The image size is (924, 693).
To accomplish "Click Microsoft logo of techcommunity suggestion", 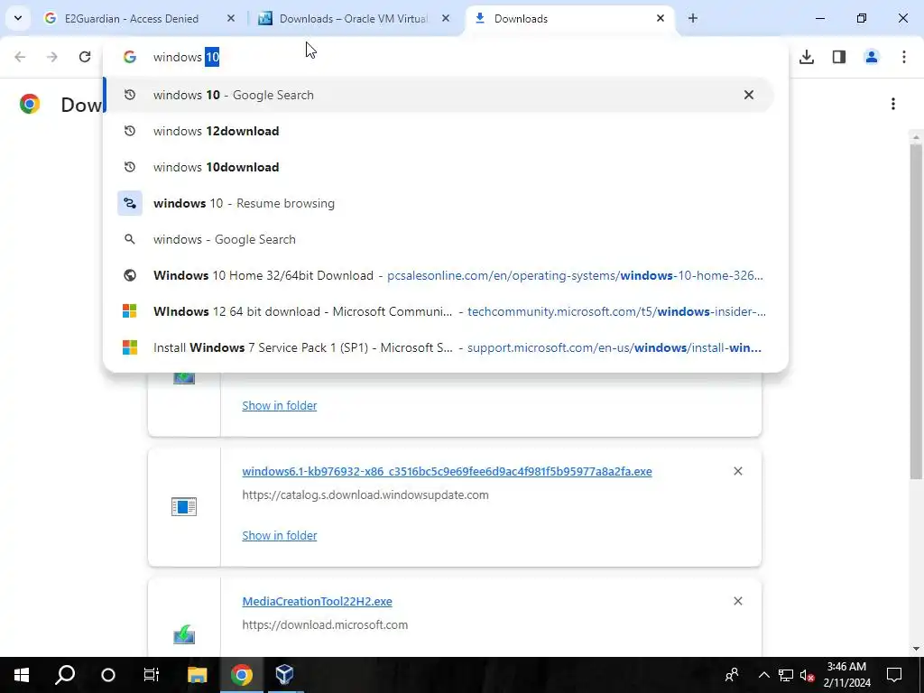I will pyautogui.click(x=130, y=311).
